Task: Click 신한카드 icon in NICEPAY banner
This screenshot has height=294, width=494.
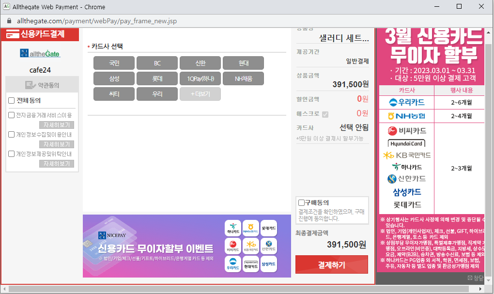Action: coord(269,246)
